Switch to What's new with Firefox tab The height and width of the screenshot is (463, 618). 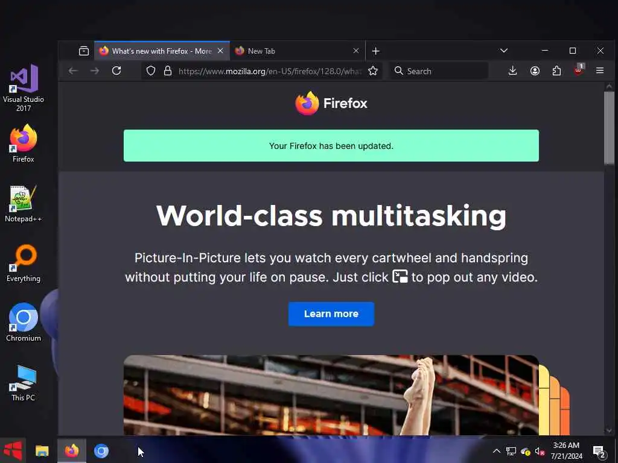pos(162,51)
